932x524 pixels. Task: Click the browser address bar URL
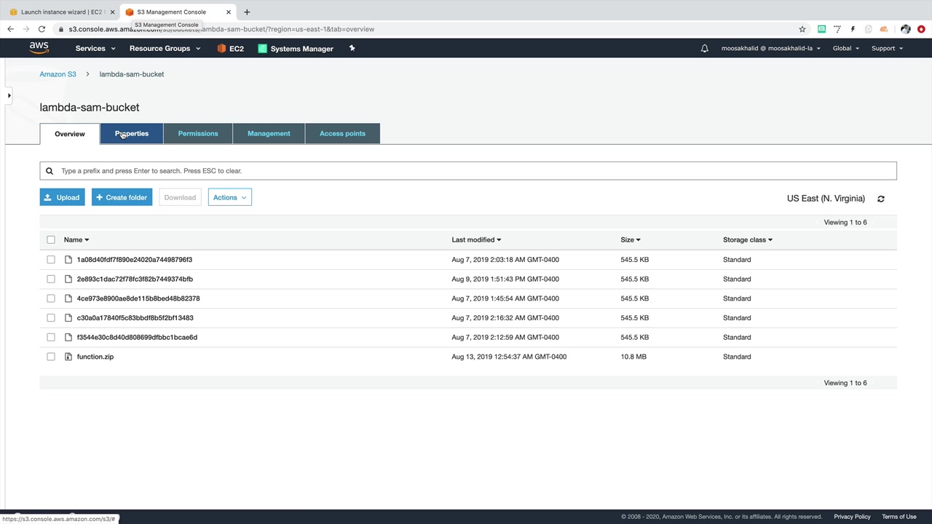tap(221, 29)
